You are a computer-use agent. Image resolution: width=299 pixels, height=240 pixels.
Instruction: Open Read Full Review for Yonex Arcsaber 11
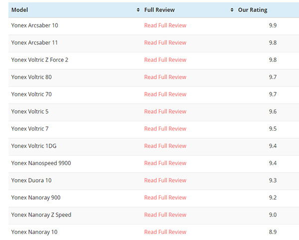[x=165, y=42]
